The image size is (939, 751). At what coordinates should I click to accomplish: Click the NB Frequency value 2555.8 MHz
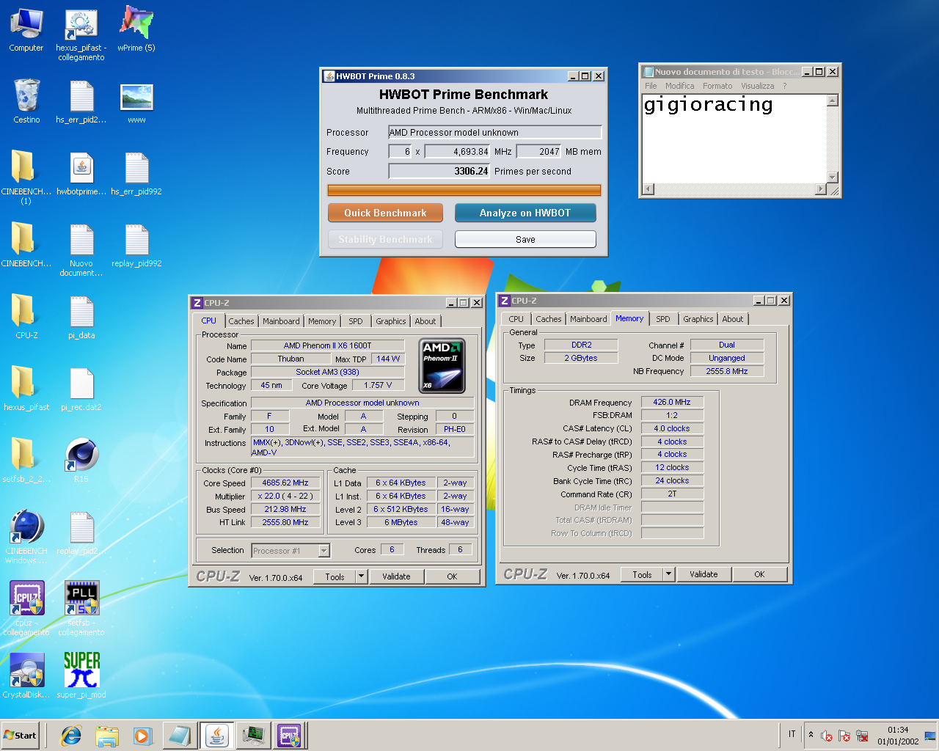(x=726, y=371)
